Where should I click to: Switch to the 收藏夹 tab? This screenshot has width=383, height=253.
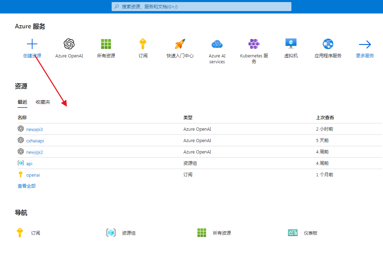click(43, 102)
